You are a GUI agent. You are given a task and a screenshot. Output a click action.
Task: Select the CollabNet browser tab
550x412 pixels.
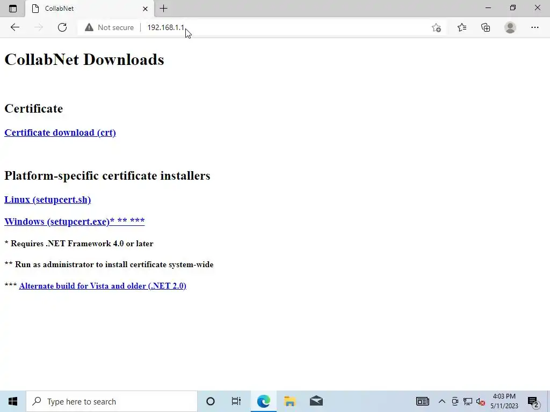[90, 9]
